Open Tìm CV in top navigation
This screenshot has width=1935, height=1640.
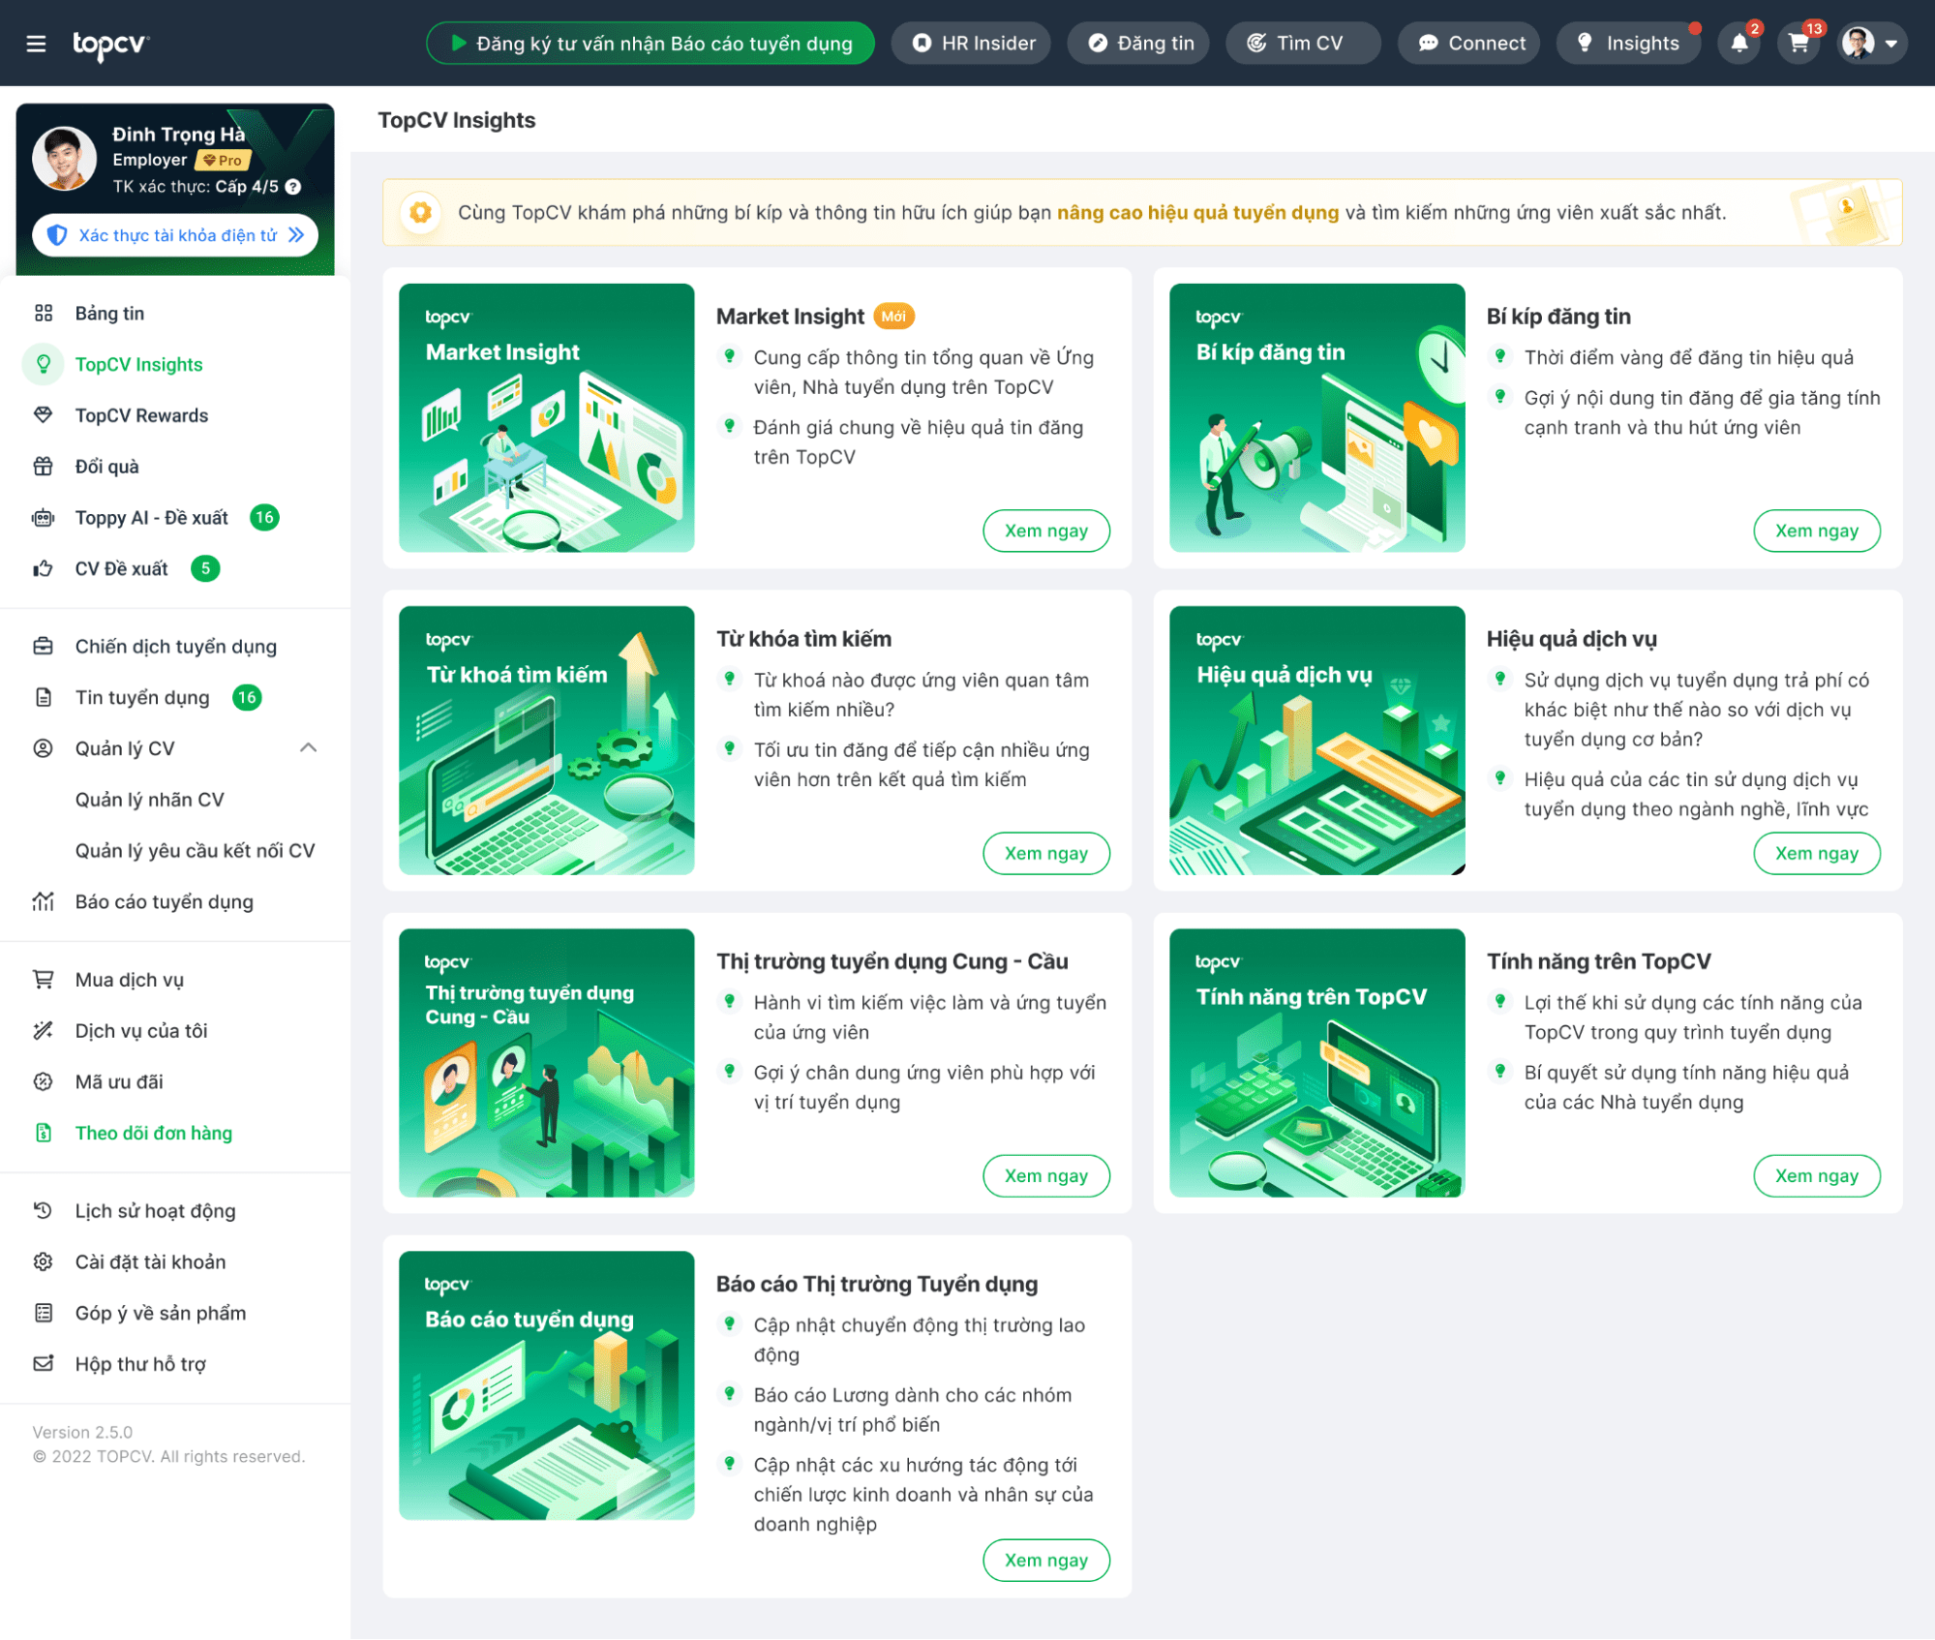pyautogui.click(x=1304, y=44)
